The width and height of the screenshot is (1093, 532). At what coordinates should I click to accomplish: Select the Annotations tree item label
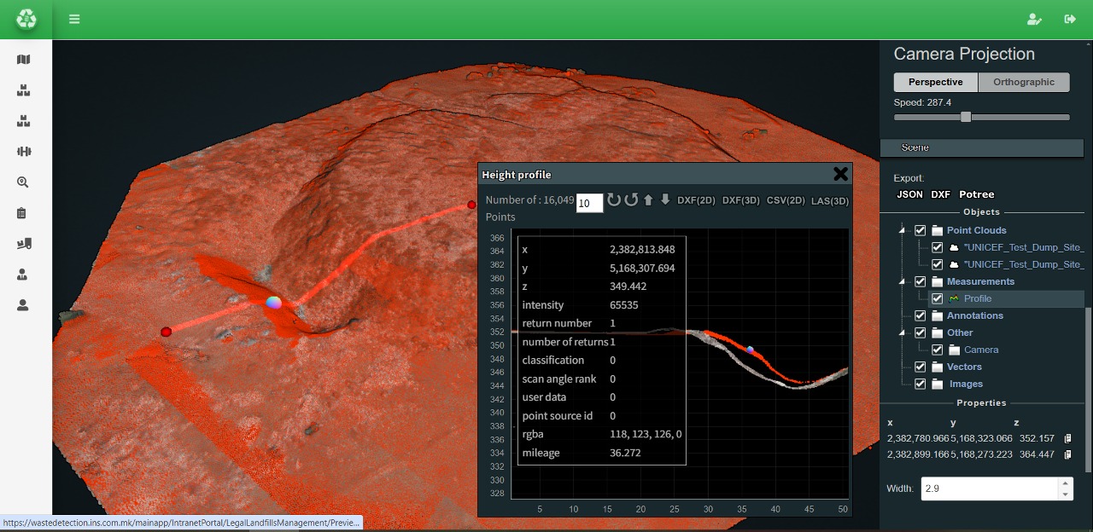(x=974, y=315)
